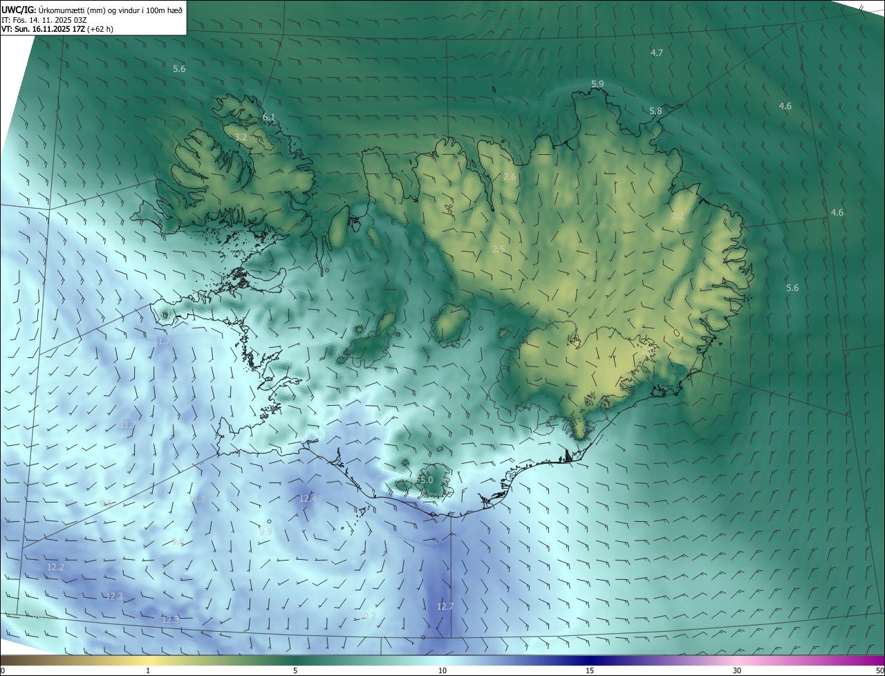
Task: Click the 5.8 precipitation value
Action: [655, 111]
